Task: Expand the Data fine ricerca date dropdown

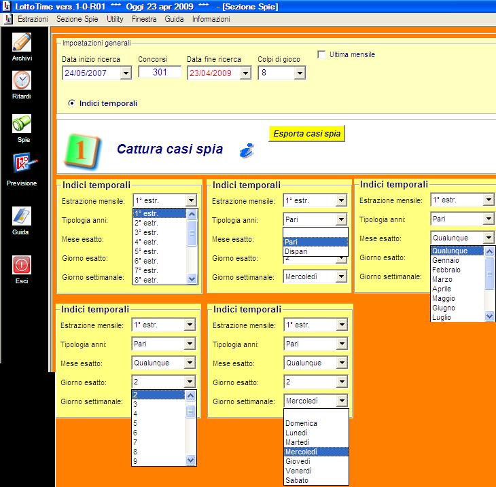Action: coord(245,73)
